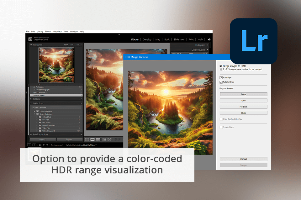Image resolution: width=301 pixels, height=200 pixels.
Task: Select the All Photographs catalog row
Action: (x=56, y=87)
